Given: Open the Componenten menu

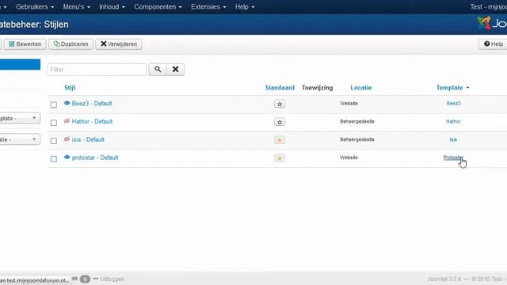Looking at the screenshot, I should (158, 7).
